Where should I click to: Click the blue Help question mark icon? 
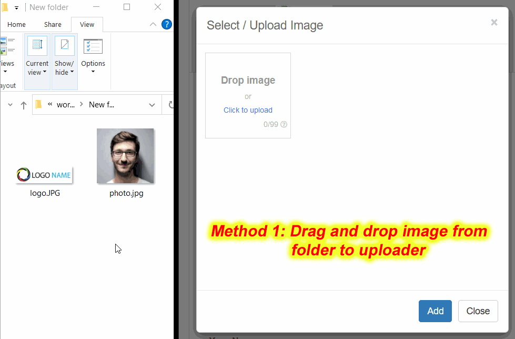pos(167,24)
